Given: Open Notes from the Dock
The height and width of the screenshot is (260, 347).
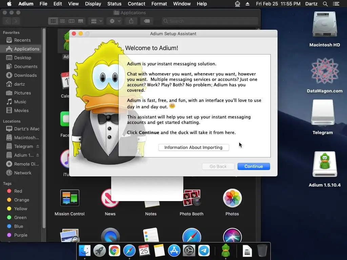Looking at the screenshot, I should [x=159, y=251].
